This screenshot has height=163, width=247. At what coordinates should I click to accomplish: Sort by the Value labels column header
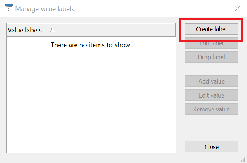pos(91,30)
